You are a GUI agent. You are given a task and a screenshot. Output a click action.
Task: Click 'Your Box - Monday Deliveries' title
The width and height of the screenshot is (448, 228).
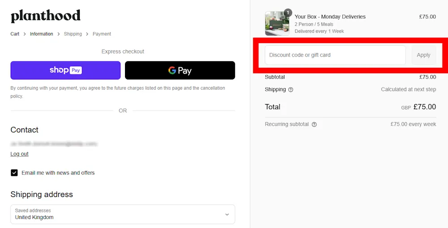330,17
